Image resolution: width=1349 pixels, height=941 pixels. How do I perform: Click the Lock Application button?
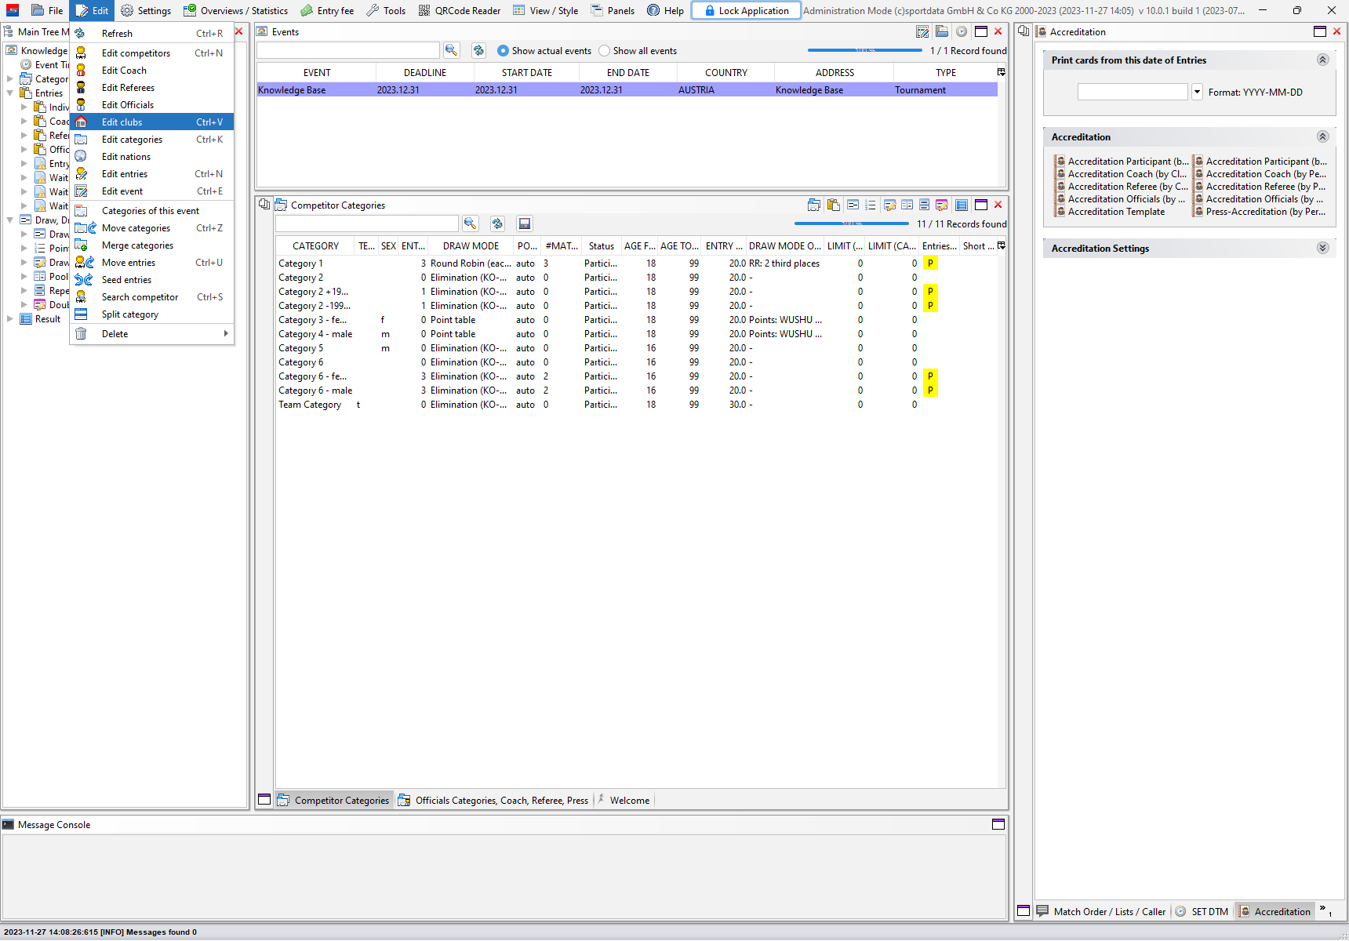pos(746,11)
